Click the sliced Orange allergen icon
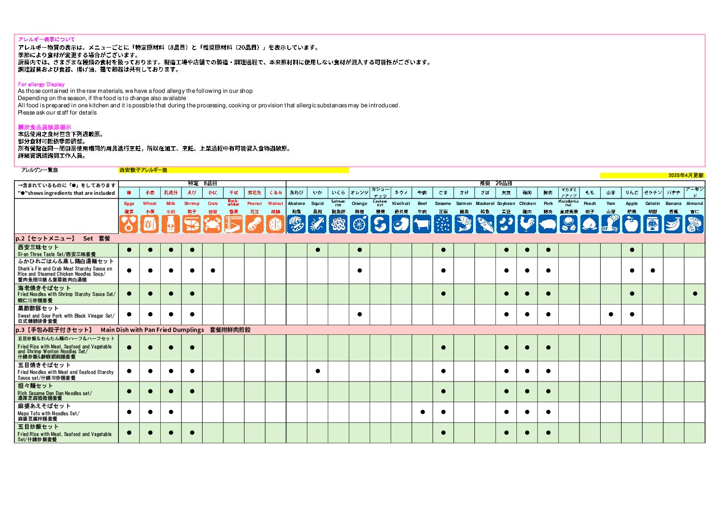720x509 pixels. pos(360,224)
